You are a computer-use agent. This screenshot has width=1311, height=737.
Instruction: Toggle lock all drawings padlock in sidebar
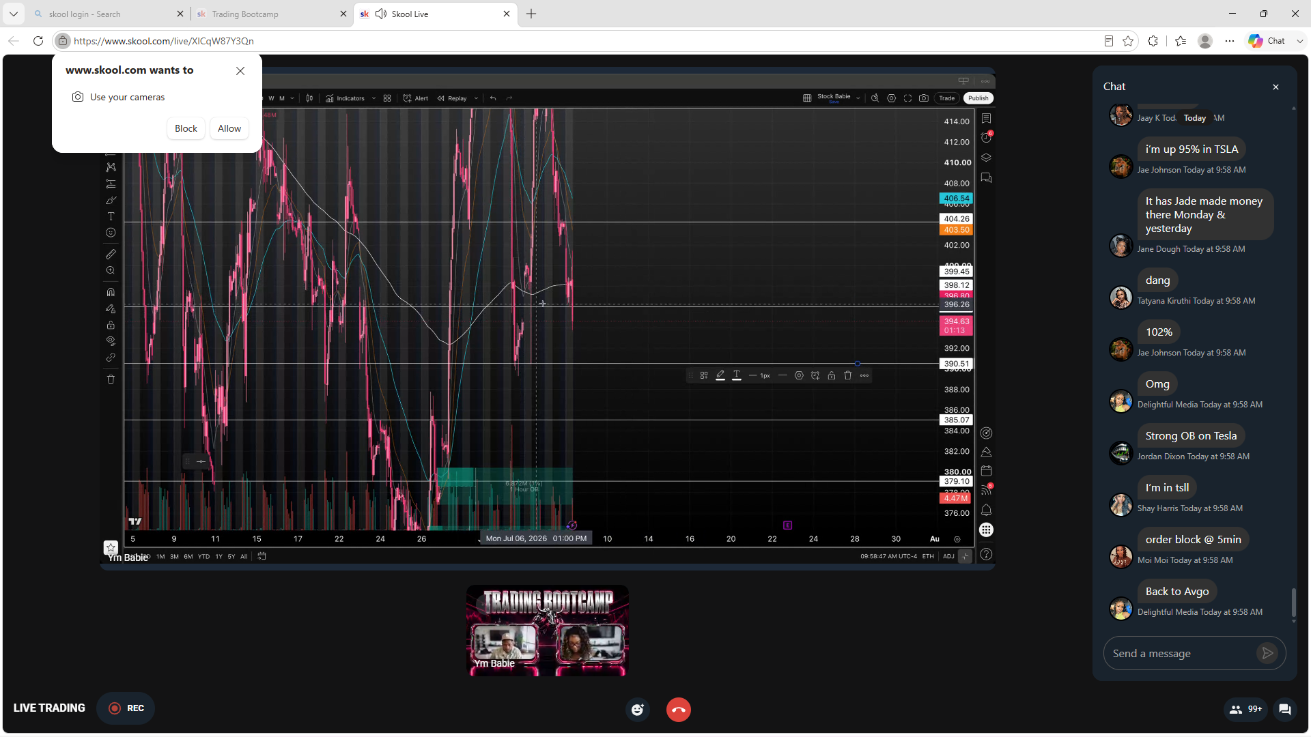coord(111,325)
